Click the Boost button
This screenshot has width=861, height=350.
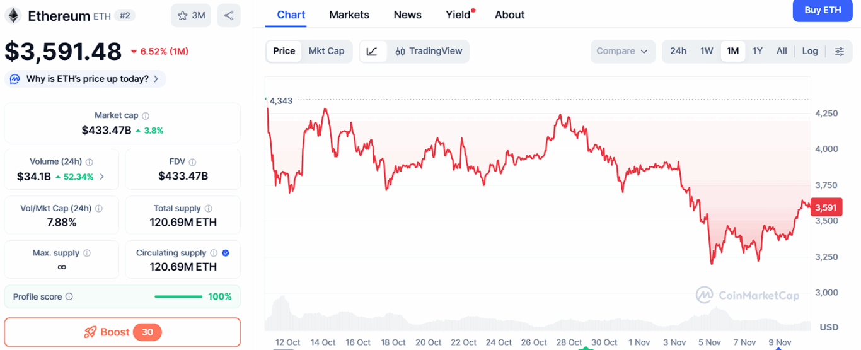pyautogui.click(x=122, y=332)
